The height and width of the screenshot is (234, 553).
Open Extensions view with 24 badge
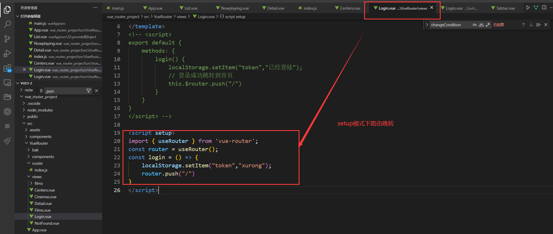(x=7, y=68)
